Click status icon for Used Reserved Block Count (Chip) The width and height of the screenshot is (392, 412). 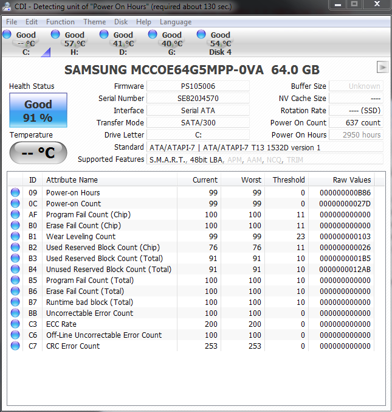tap(15, 247)
